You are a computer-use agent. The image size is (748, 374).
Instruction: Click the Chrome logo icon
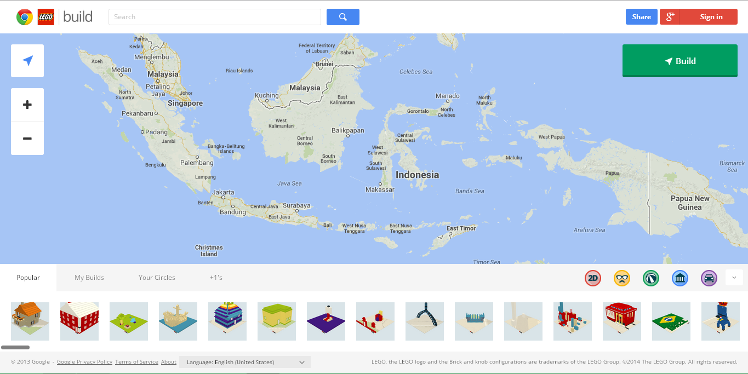[25, 17]
